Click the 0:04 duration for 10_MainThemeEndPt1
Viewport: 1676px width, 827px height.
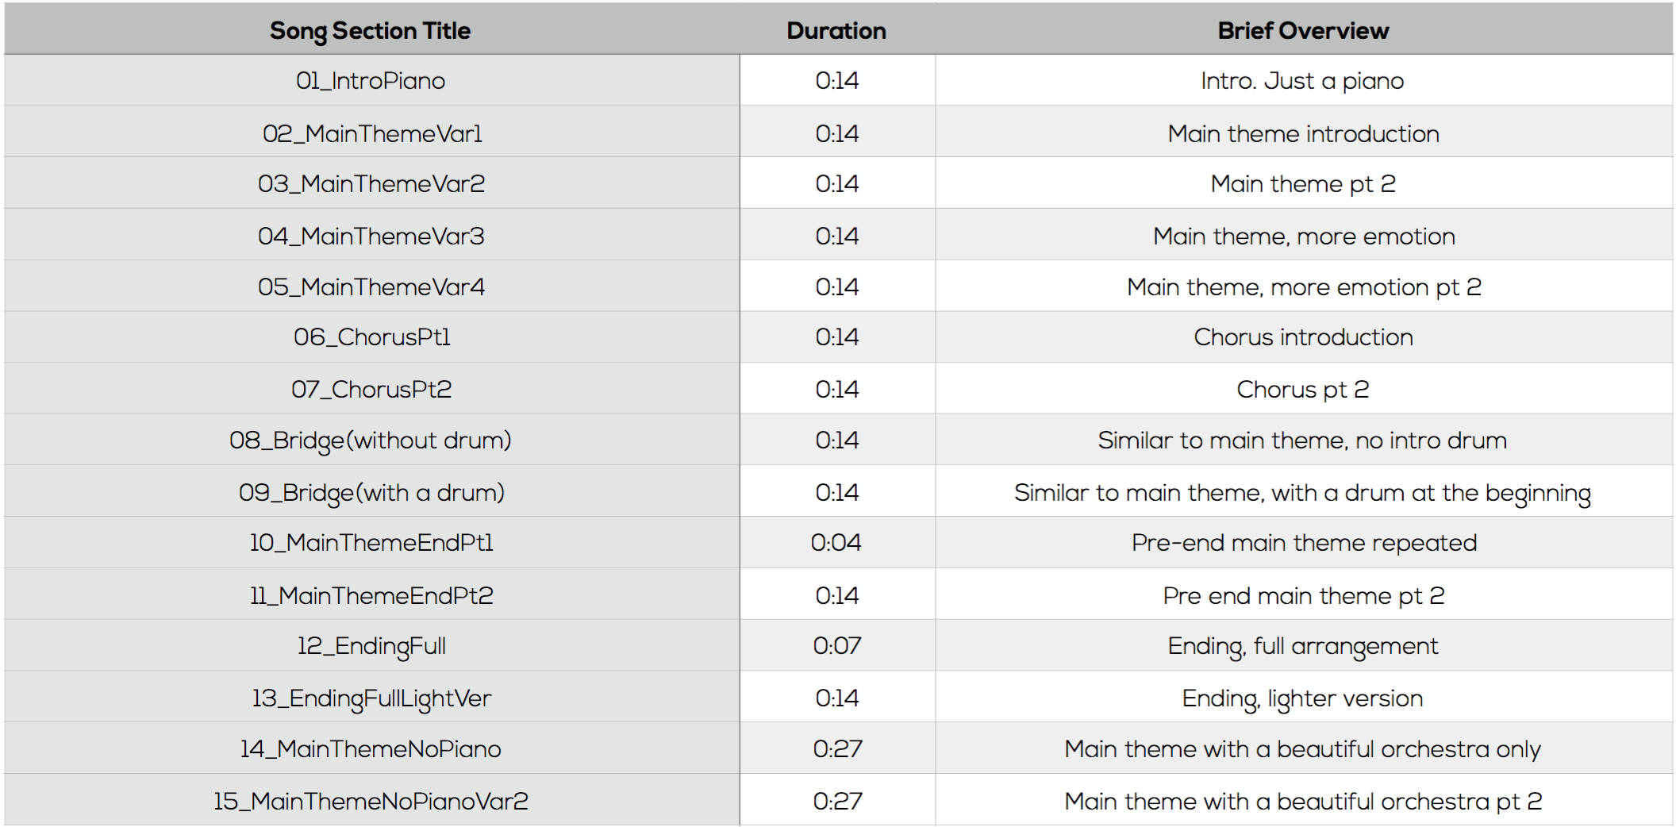pos(836,543)
